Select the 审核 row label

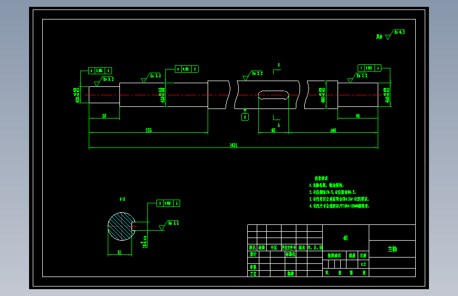(x=253, y=267)
